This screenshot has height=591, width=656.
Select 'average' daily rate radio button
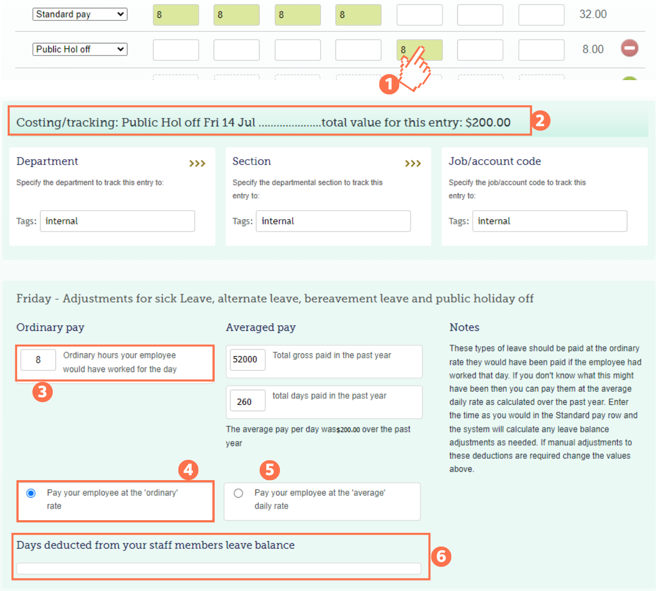(x=238, y=493)
